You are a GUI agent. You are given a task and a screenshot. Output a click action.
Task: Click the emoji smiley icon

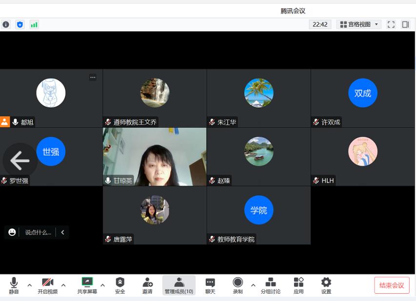coord(12,232)
